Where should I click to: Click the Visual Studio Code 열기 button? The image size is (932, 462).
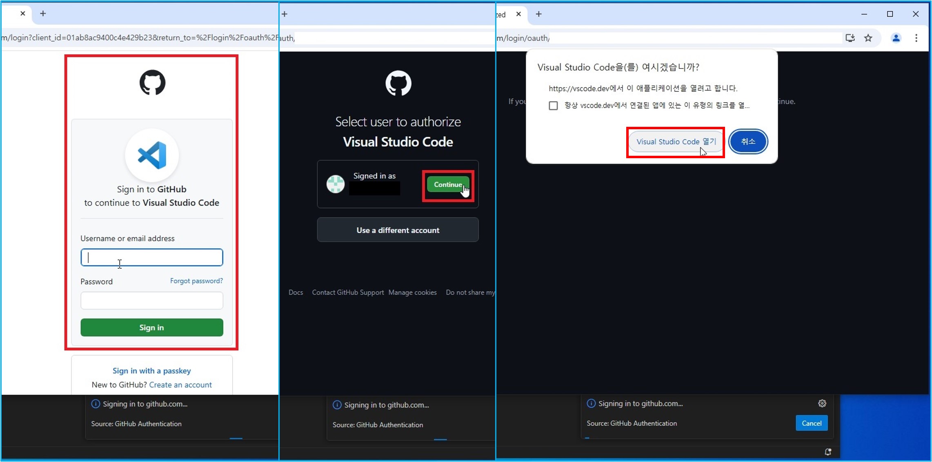pyautogui.click(x=676, y=141)
